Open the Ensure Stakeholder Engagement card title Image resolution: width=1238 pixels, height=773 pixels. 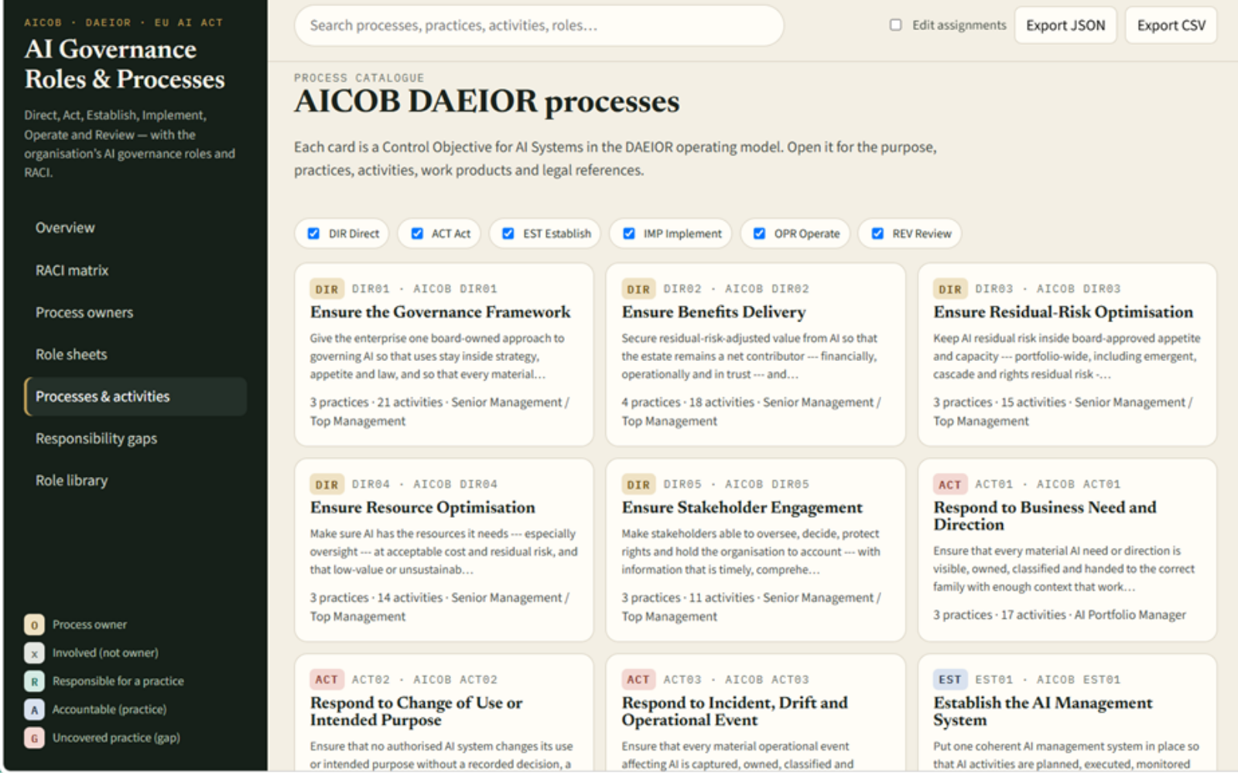click(x=742, y=508)
